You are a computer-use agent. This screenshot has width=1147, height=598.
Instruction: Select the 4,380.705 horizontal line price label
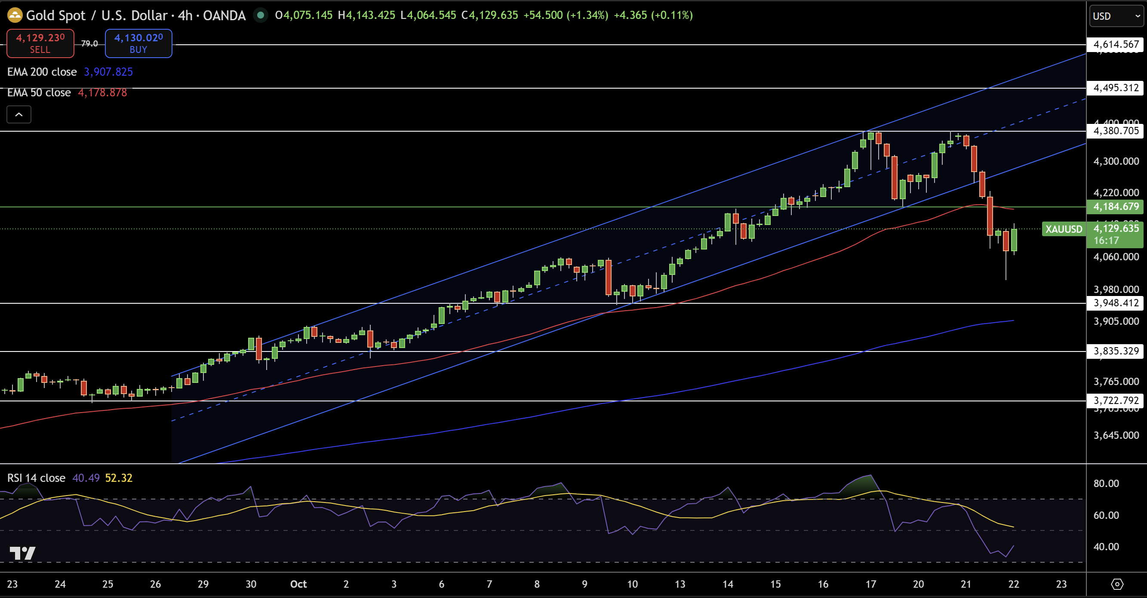coord(1115,131)
